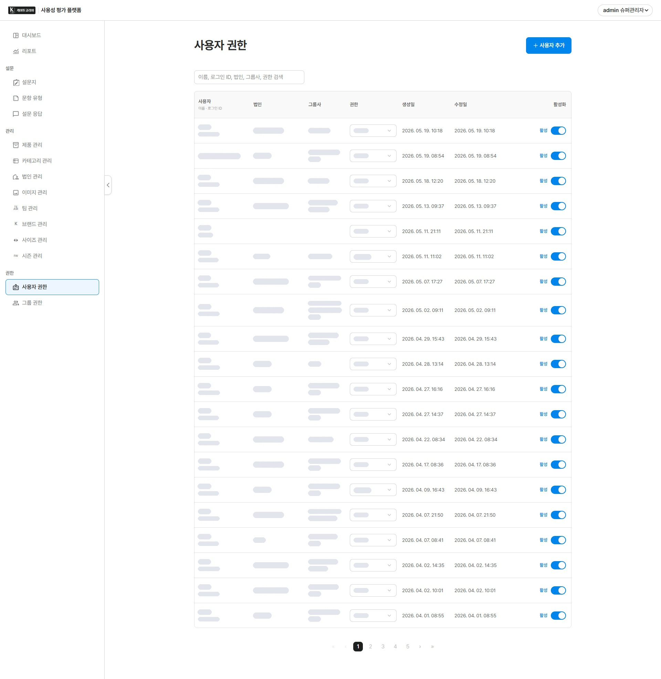Expand permission dropdown for row 2026. 04. 02. 10:01
Screen dimensions: 661x679
373,590
